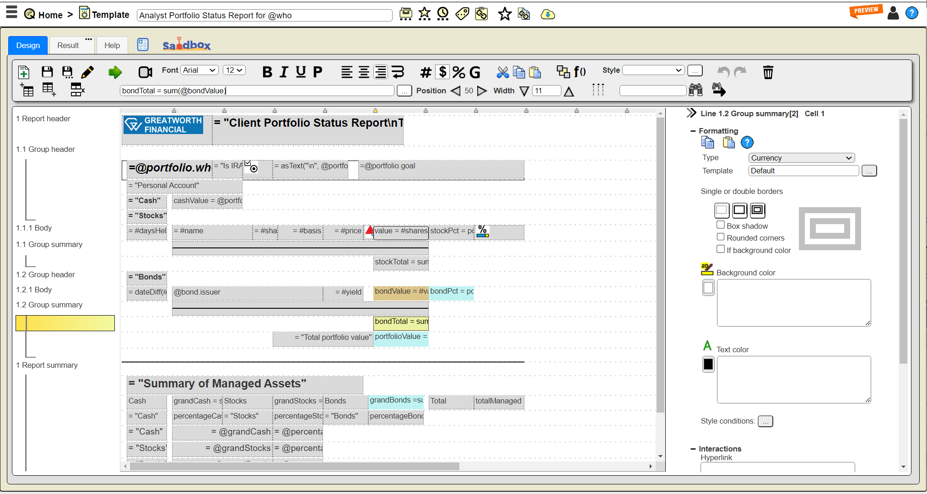Open the Font family dropdown

(x=199, y=70)
